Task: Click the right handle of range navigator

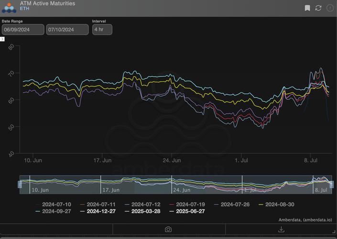Action: 332,185
